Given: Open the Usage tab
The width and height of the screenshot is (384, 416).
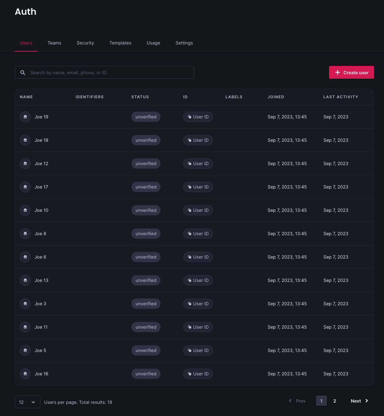Looking at the screenshot, I should tap(153, 43).
